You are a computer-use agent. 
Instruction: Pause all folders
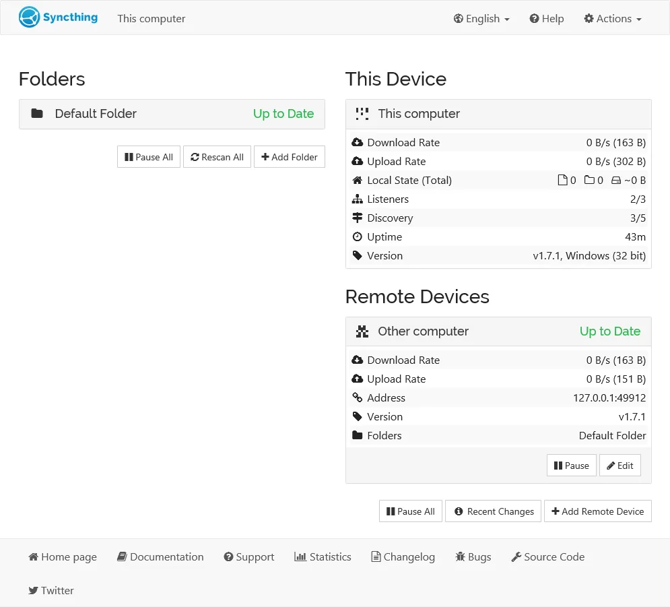tap(148, 156)
